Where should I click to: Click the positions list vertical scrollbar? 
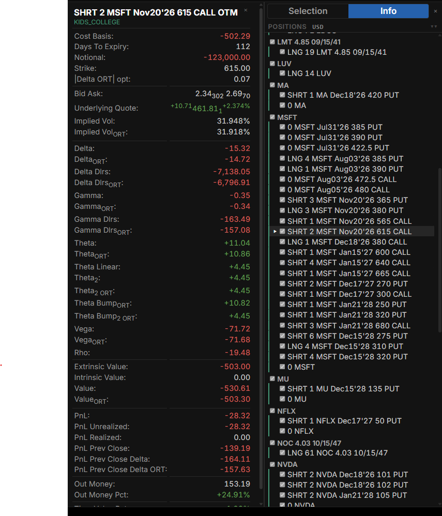coord(439,250)
